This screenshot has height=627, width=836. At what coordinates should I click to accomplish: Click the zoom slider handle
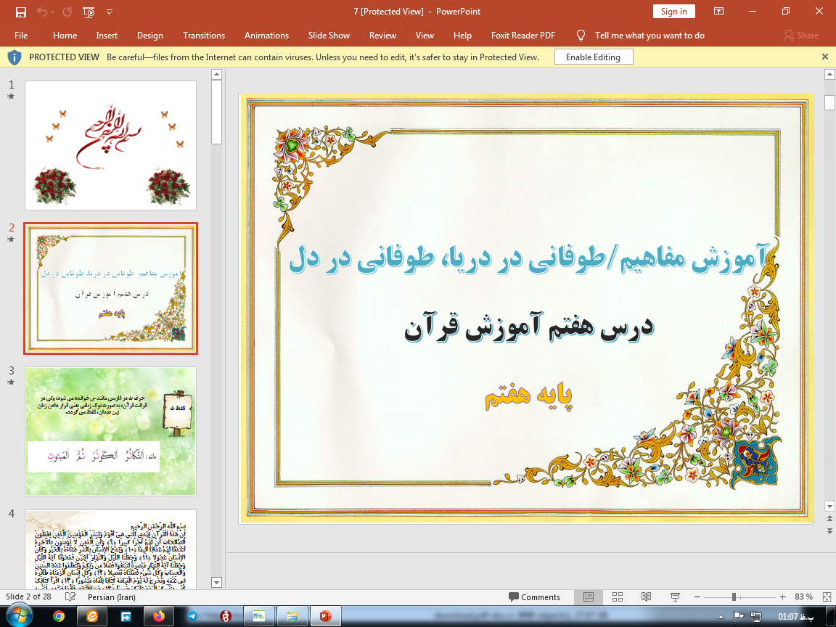point(734,597)
